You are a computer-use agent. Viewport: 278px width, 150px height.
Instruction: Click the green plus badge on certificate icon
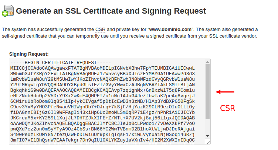(x=5, y=14)
